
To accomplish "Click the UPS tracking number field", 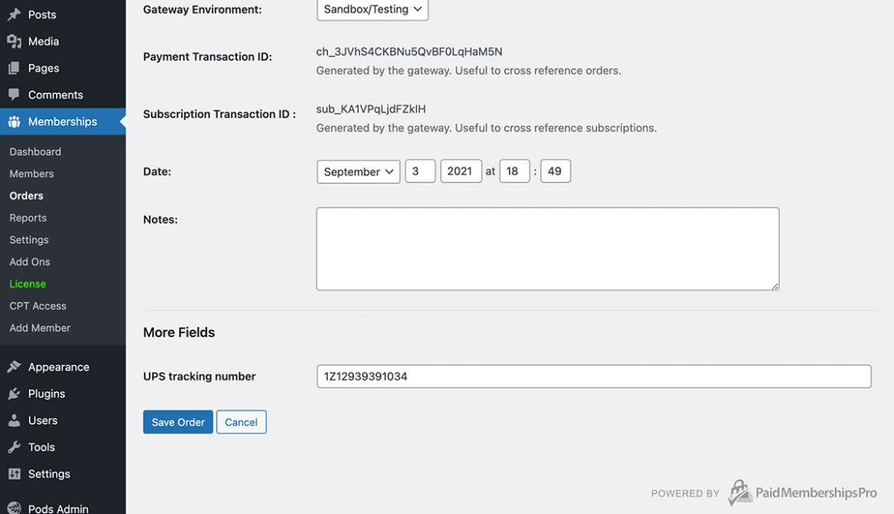I will point(594,376).
